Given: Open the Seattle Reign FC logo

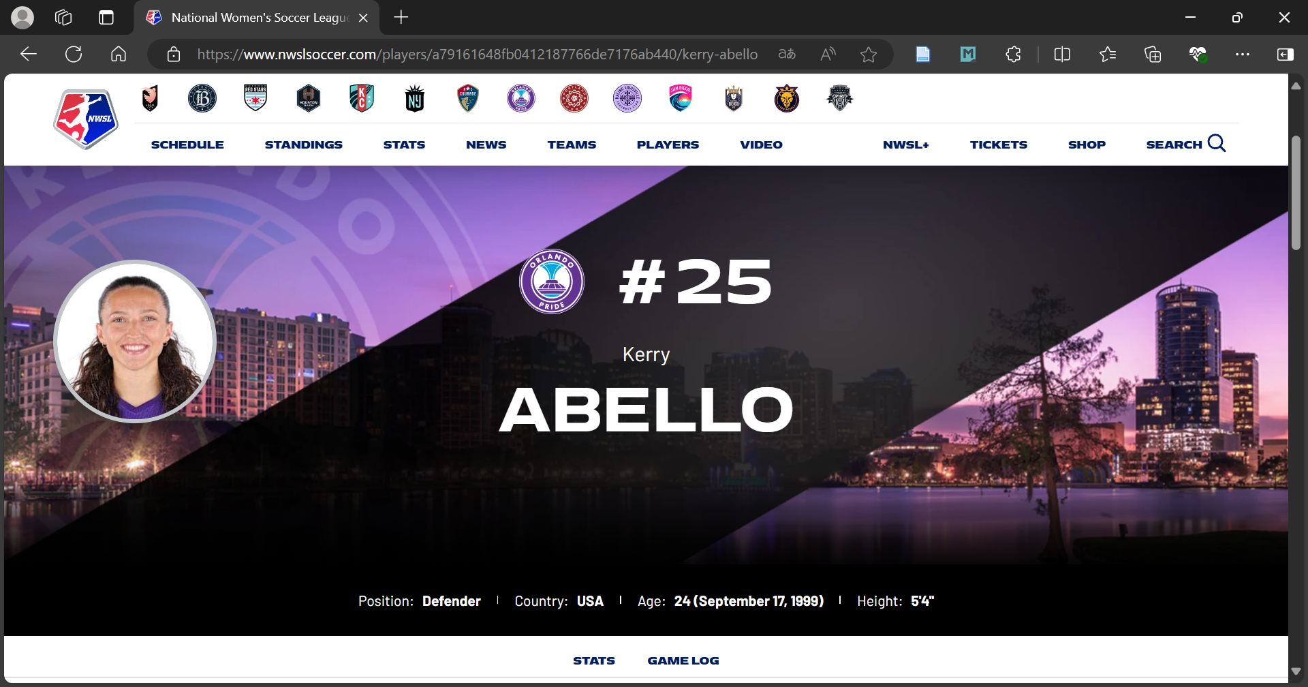Looking at the screenshot, I should point(734,98).
